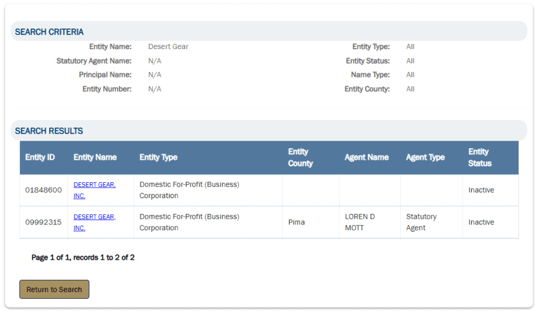The image size is (539, 313).
Task: Click the SEARCH CRITERIA section heading
Action: click(49, 32)
